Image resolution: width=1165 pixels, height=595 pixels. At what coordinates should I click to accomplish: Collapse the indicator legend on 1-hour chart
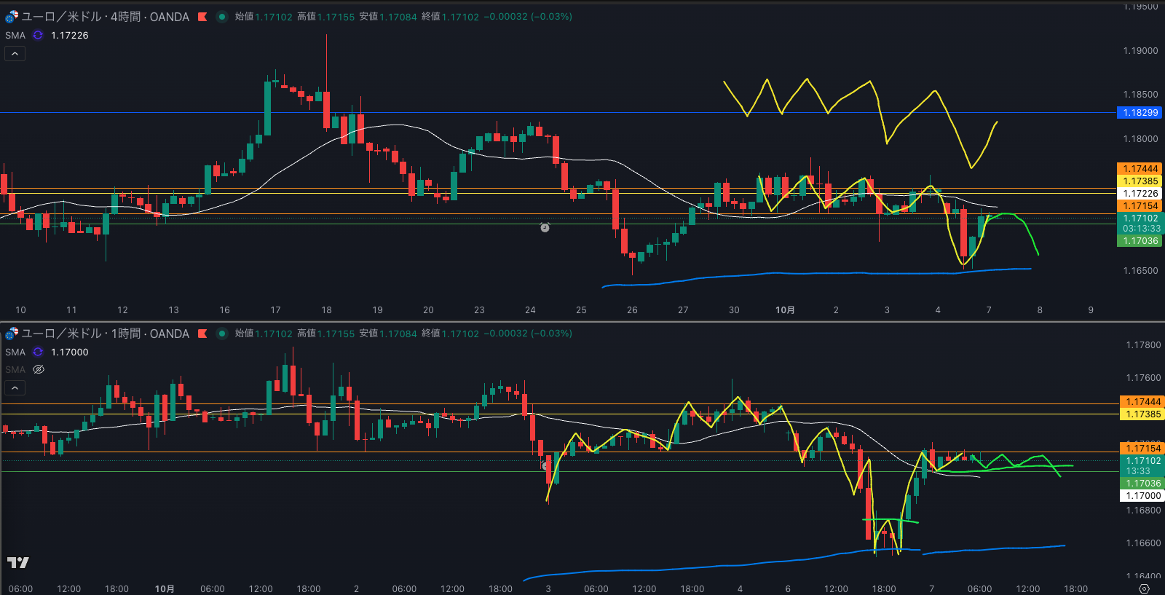pos(15,388)
